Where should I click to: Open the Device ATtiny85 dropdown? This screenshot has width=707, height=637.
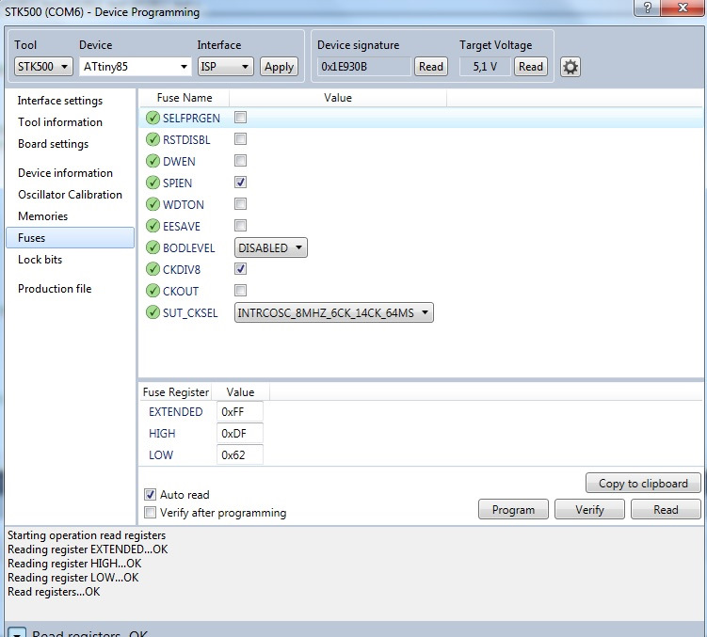tap(135, 67)
